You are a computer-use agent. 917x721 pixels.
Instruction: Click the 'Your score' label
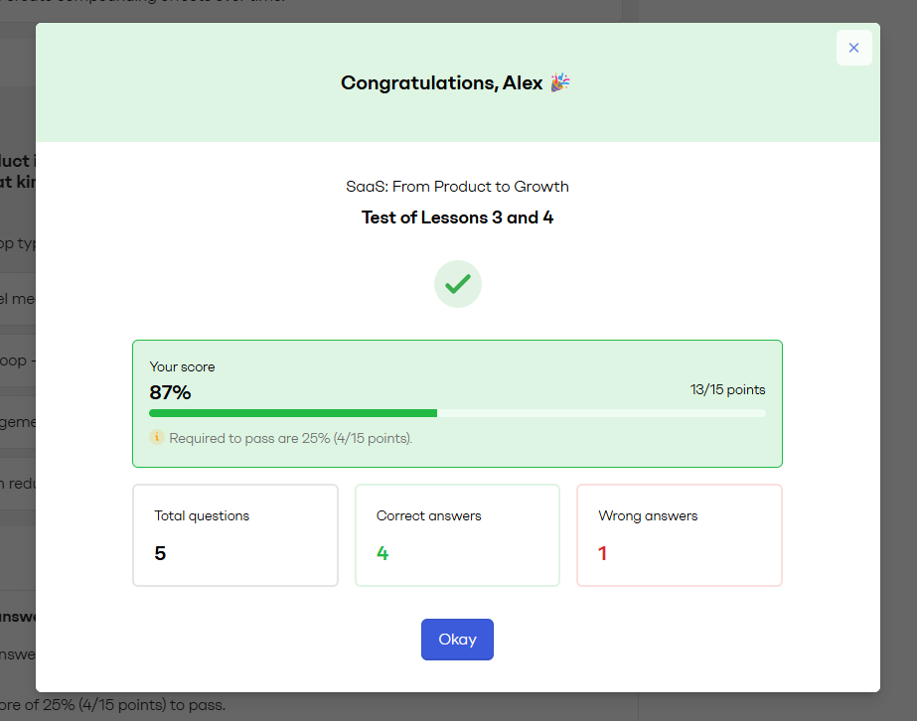pos(182,366)
